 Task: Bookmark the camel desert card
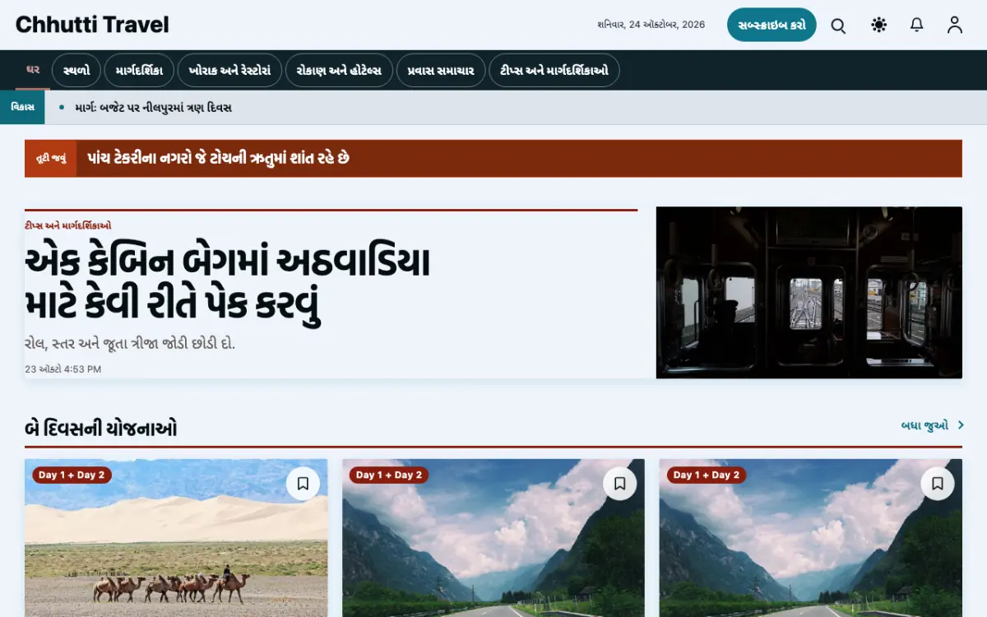pyautogui.click(x=303, y=484)
